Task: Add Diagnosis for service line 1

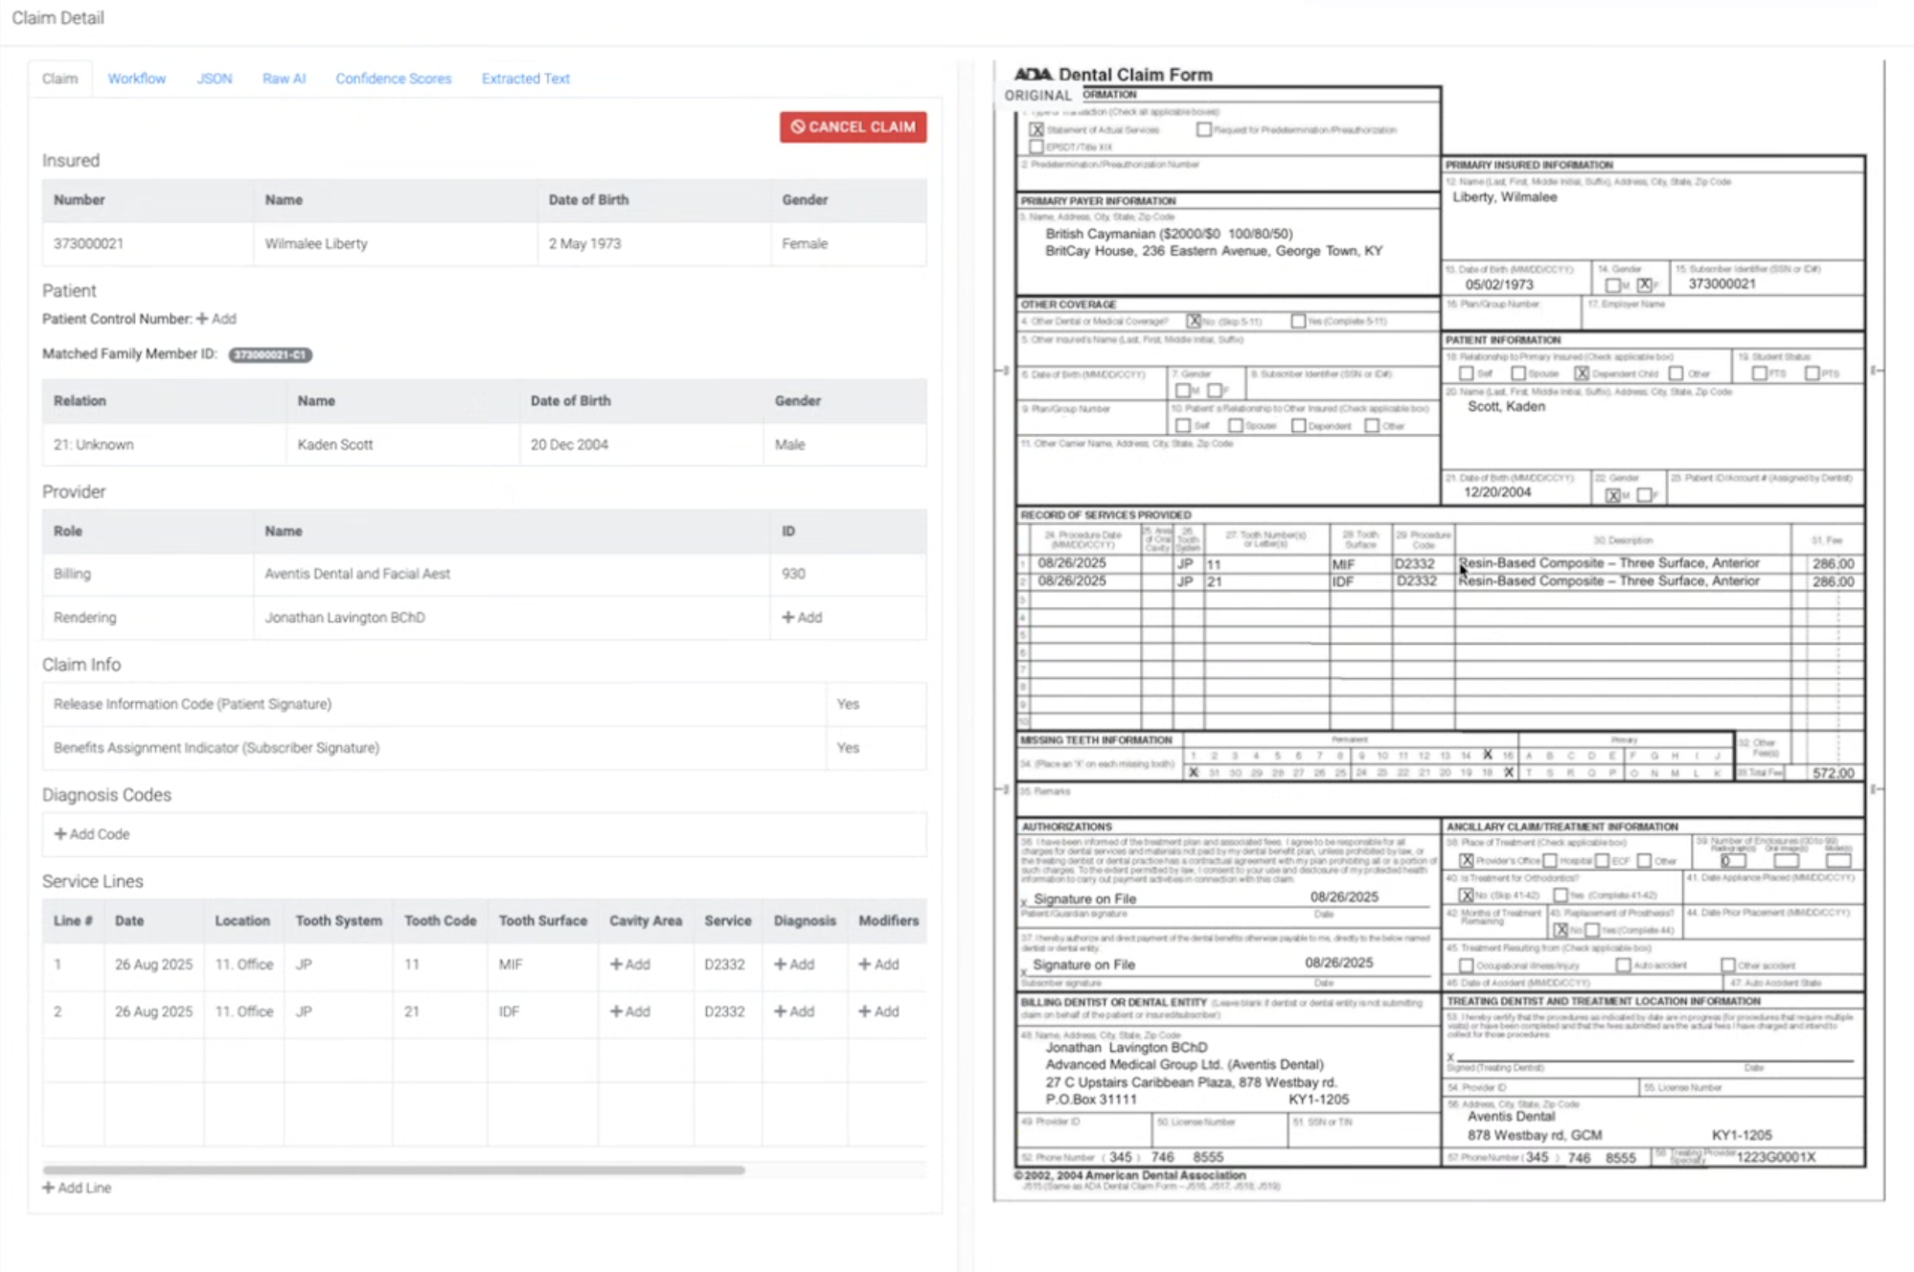Action: click(x=794, y=965)
